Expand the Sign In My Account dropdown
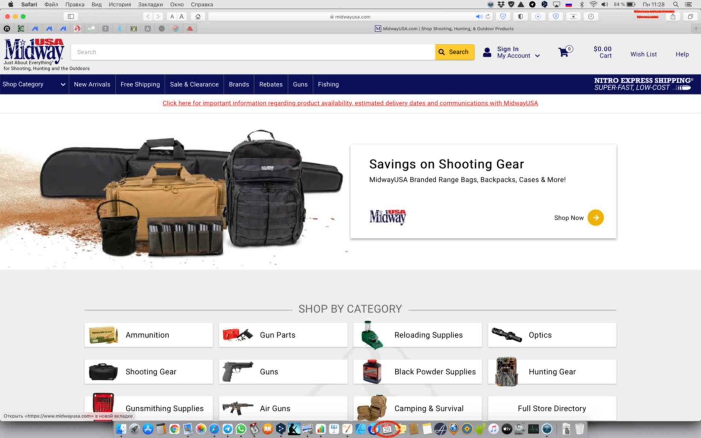The width and height of the screenshot is (701, 438). click(x=518, y=52)
